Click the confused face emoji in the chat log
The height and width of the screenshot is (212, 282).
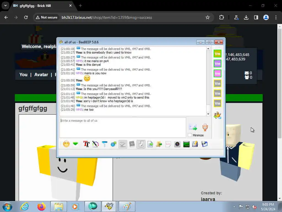pyautogui.click(x=87, y=78)
